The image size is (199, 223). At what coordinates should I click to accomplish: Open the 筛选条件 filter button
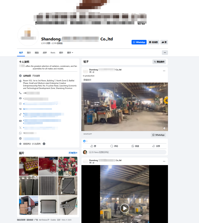(x=159, y=62)
